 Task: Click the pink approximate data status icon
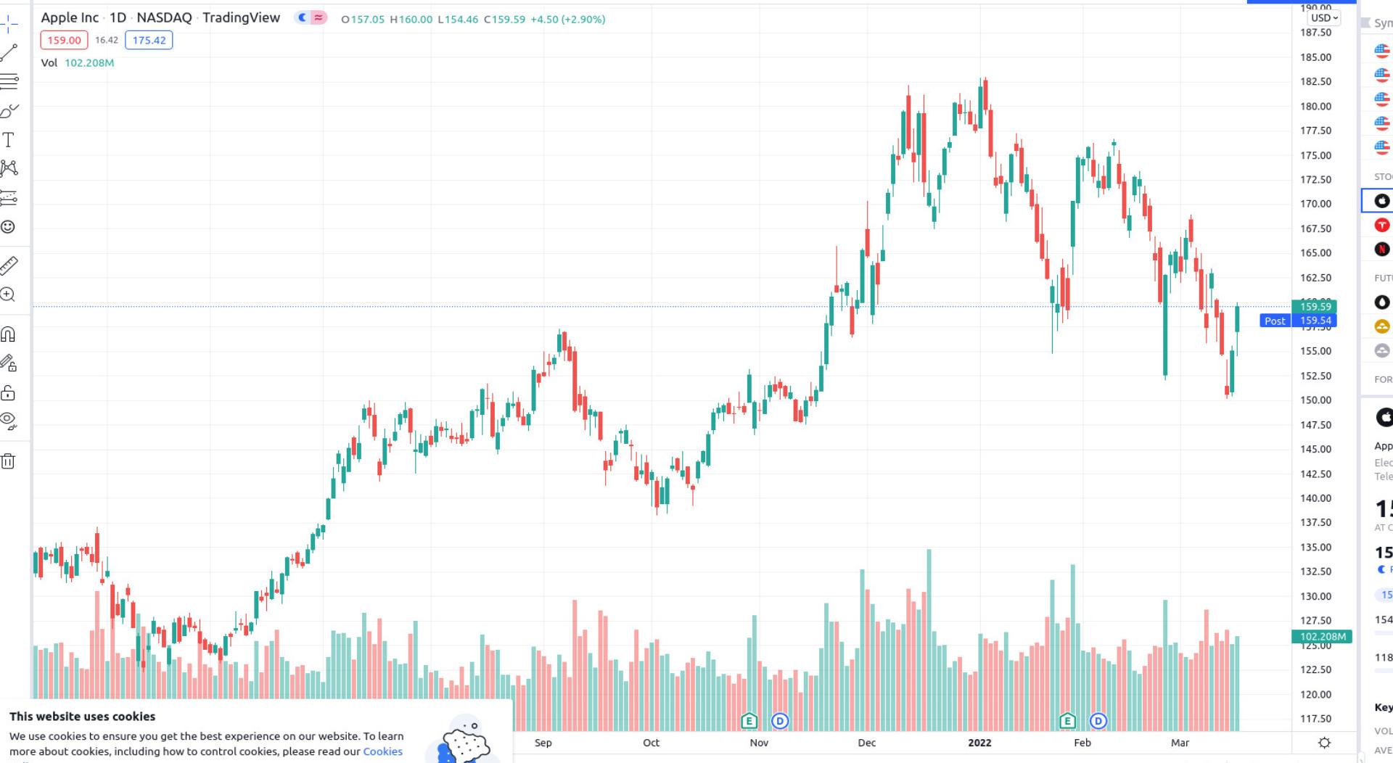pyautogui.click(x=319, y=17)
